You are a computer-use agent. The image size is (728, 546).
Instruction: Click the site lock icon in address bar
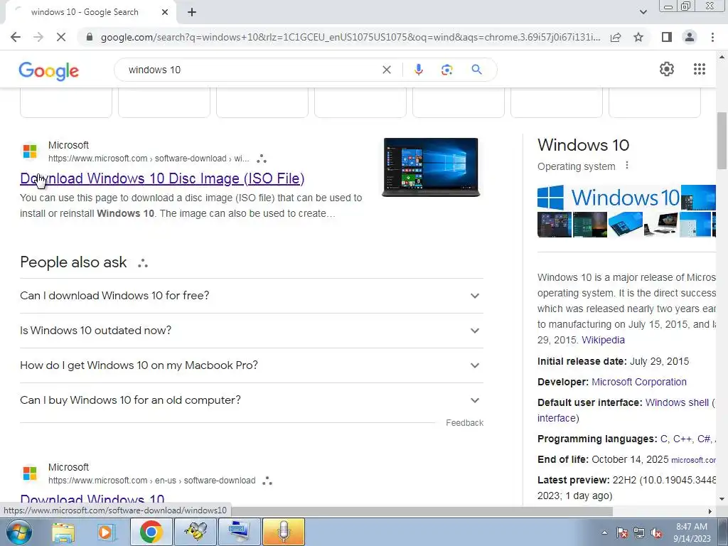(x=90, y=37)
